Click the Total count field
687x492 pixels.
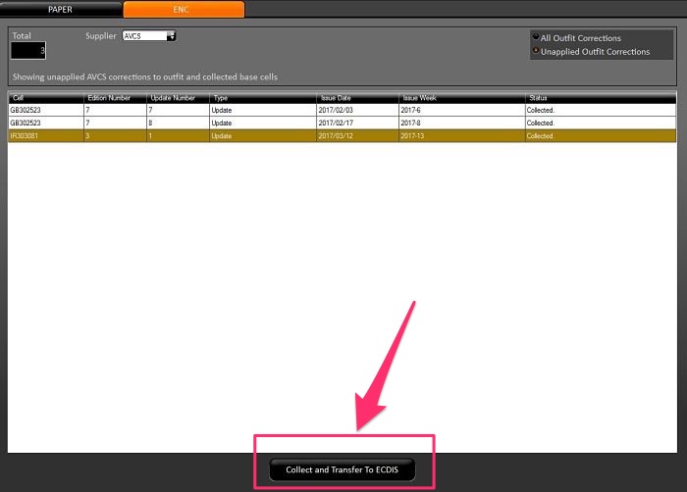[x=28, y=50]
